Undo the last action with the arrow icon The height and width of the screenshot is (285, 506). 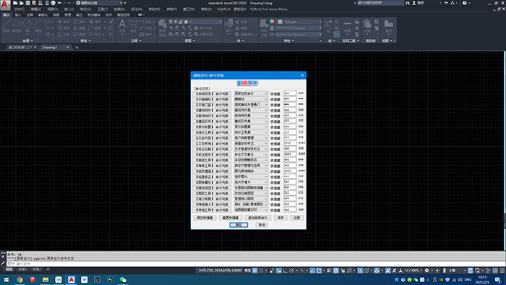(60, 3)
